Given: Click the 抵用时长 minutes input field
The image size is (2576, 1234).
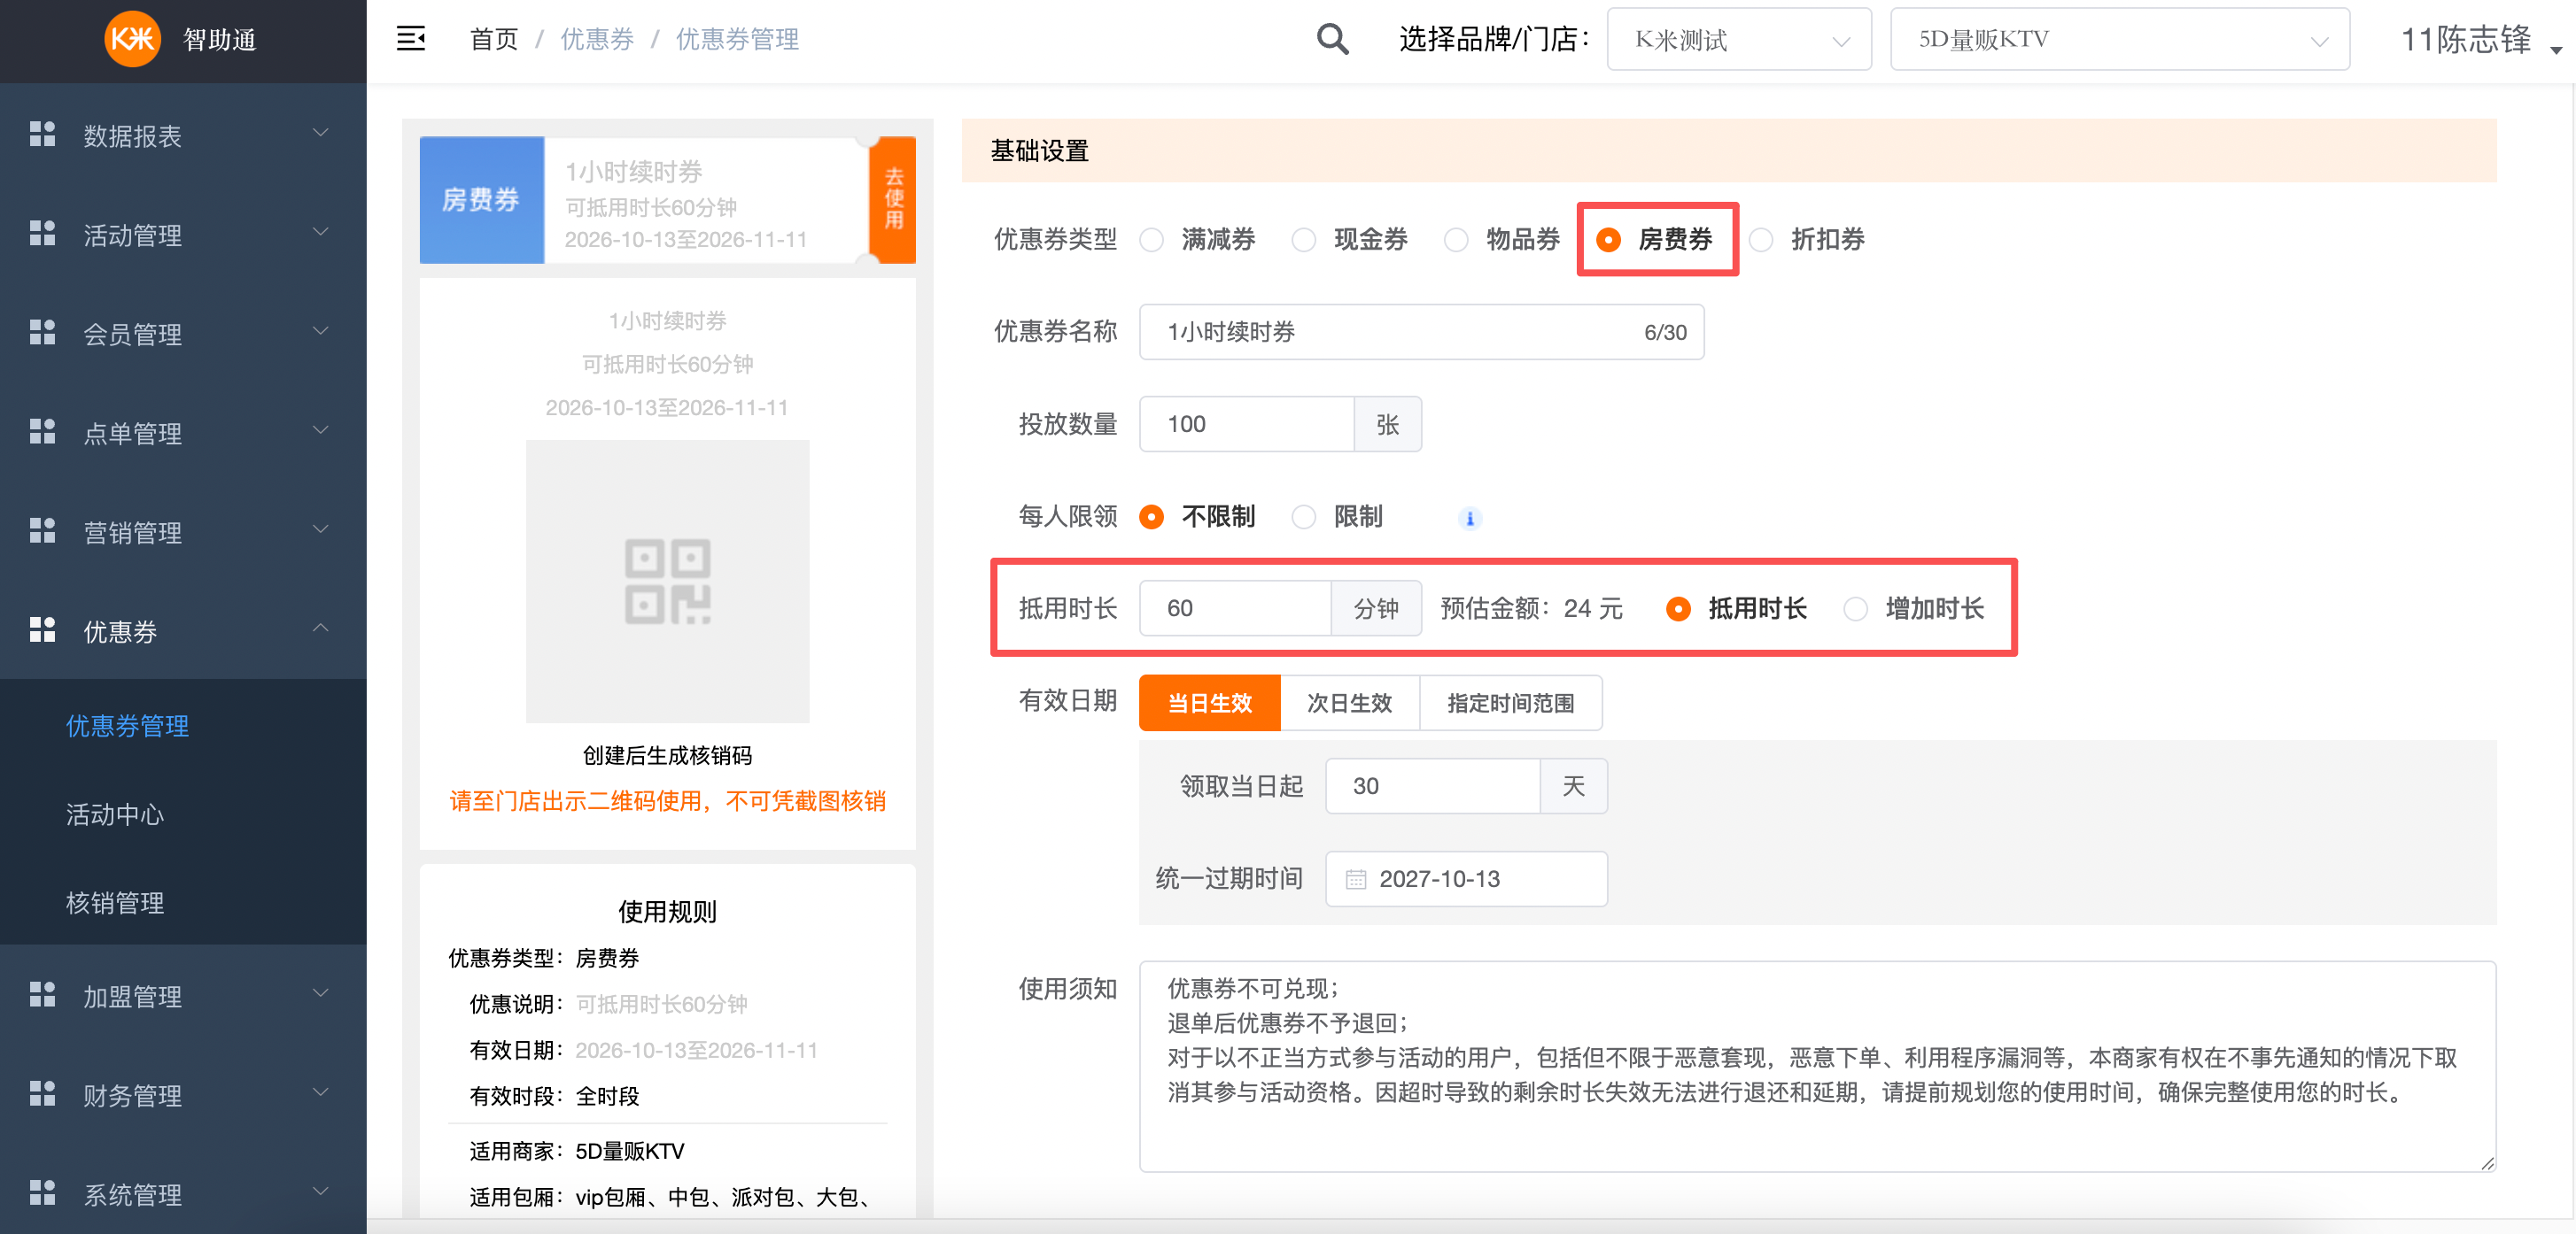Looking at the screenshot, I should click(x=1235, y=608).
